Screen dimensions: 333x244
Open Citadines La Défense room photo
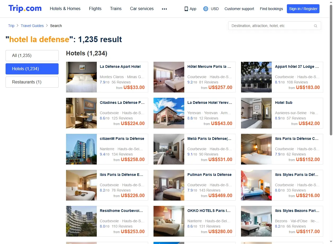[81, 113]
